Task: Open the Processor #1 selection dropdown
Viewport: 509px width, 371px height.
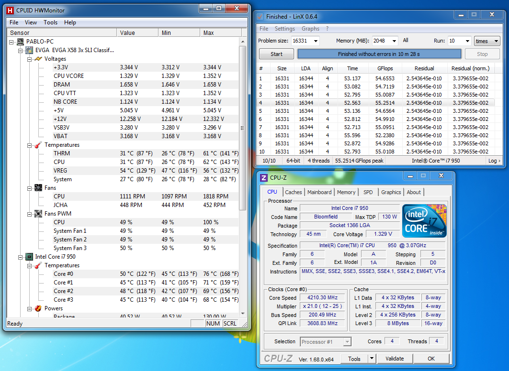Action: click(347, 342)
